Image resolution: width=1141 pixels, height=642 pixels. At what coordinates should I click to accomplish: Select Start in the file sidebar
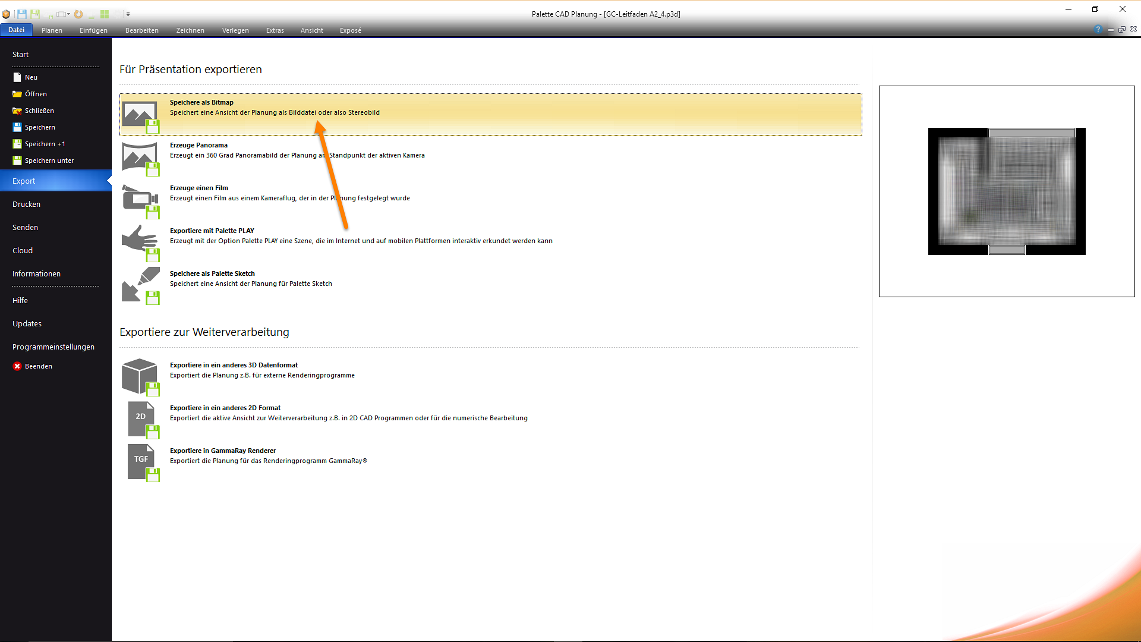click(20, 54)
